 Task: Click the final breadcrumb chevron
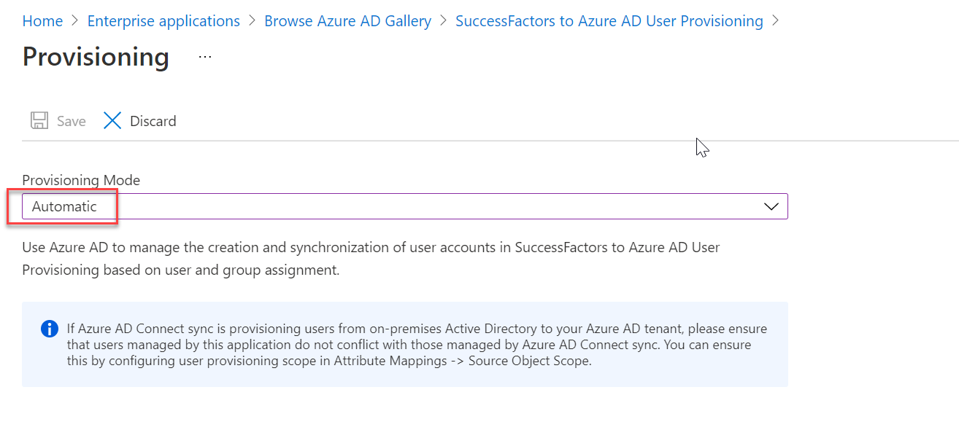pos(777,20)
